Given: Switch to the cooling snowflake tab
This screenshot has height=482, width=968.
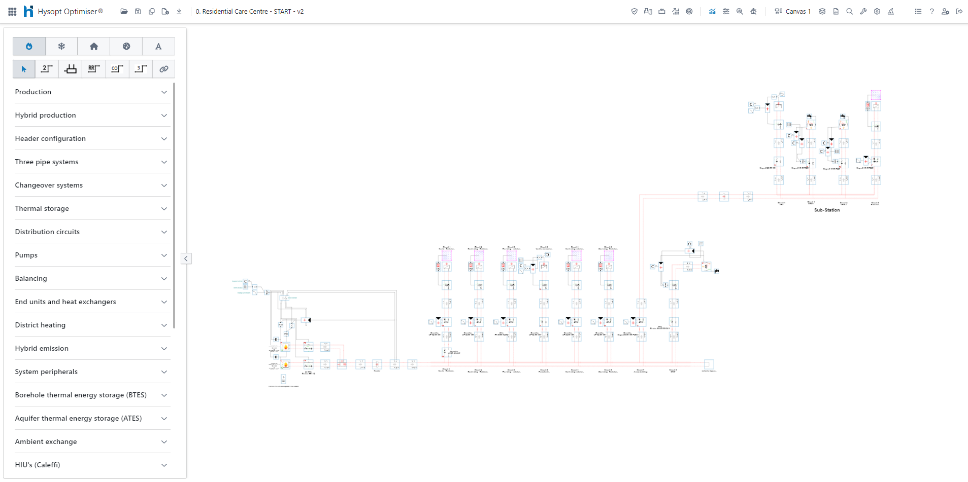Looking at the screenshot, I should coord(61,46).
